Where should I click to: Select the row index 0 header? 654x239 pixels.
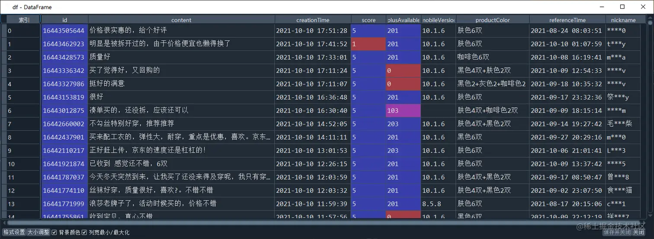click(24, 31)
